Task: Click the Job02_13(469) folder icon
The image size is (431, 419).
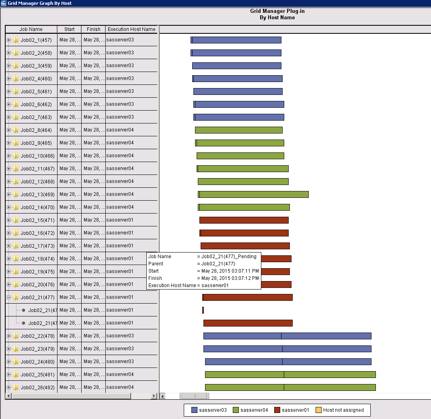Action: (16, 194)
